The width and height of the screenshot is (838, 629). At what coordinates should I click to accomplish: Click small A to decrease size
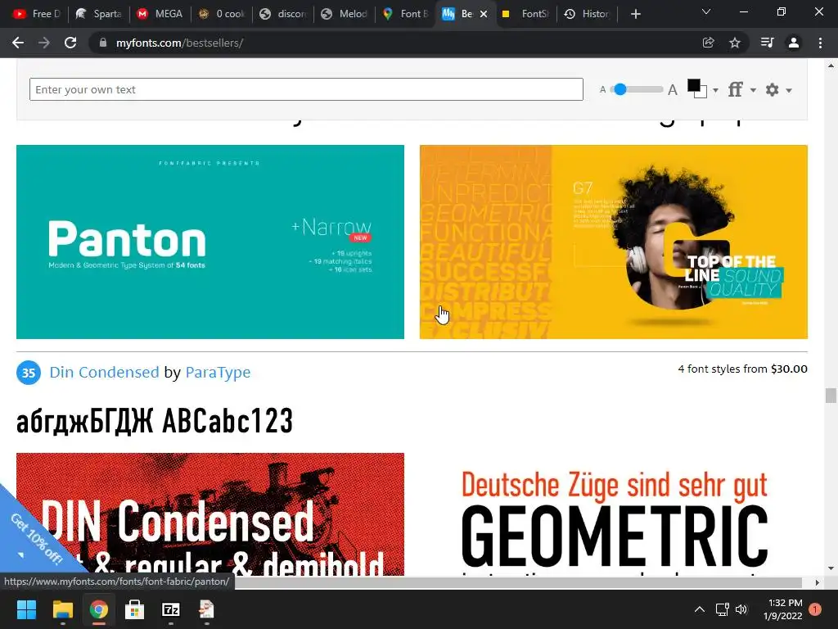pyautogui.click(x=603, y=90)
